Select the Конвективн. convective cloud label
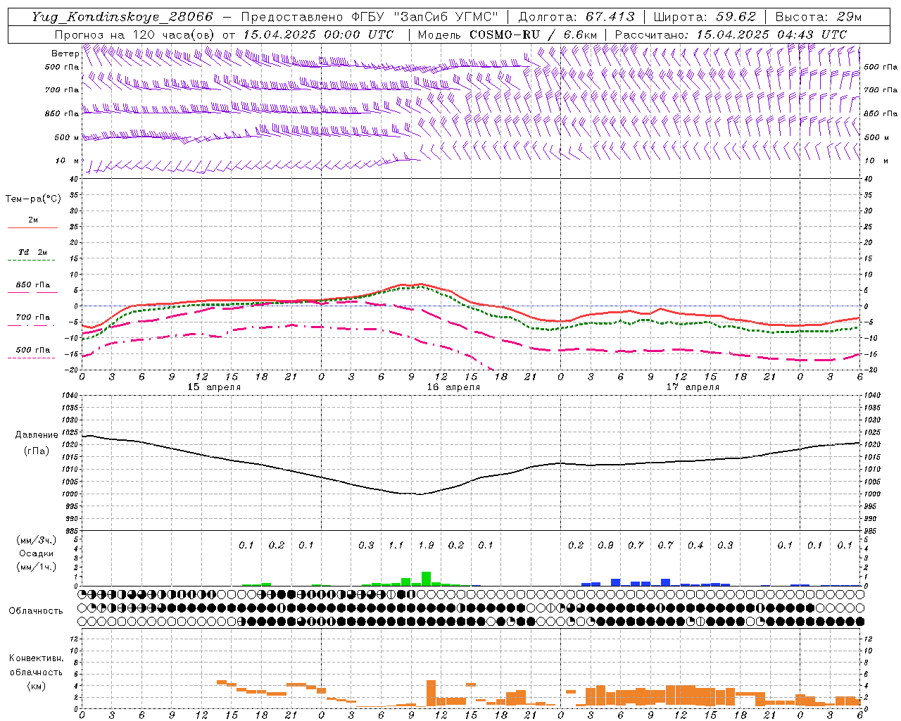 [36, 658]
